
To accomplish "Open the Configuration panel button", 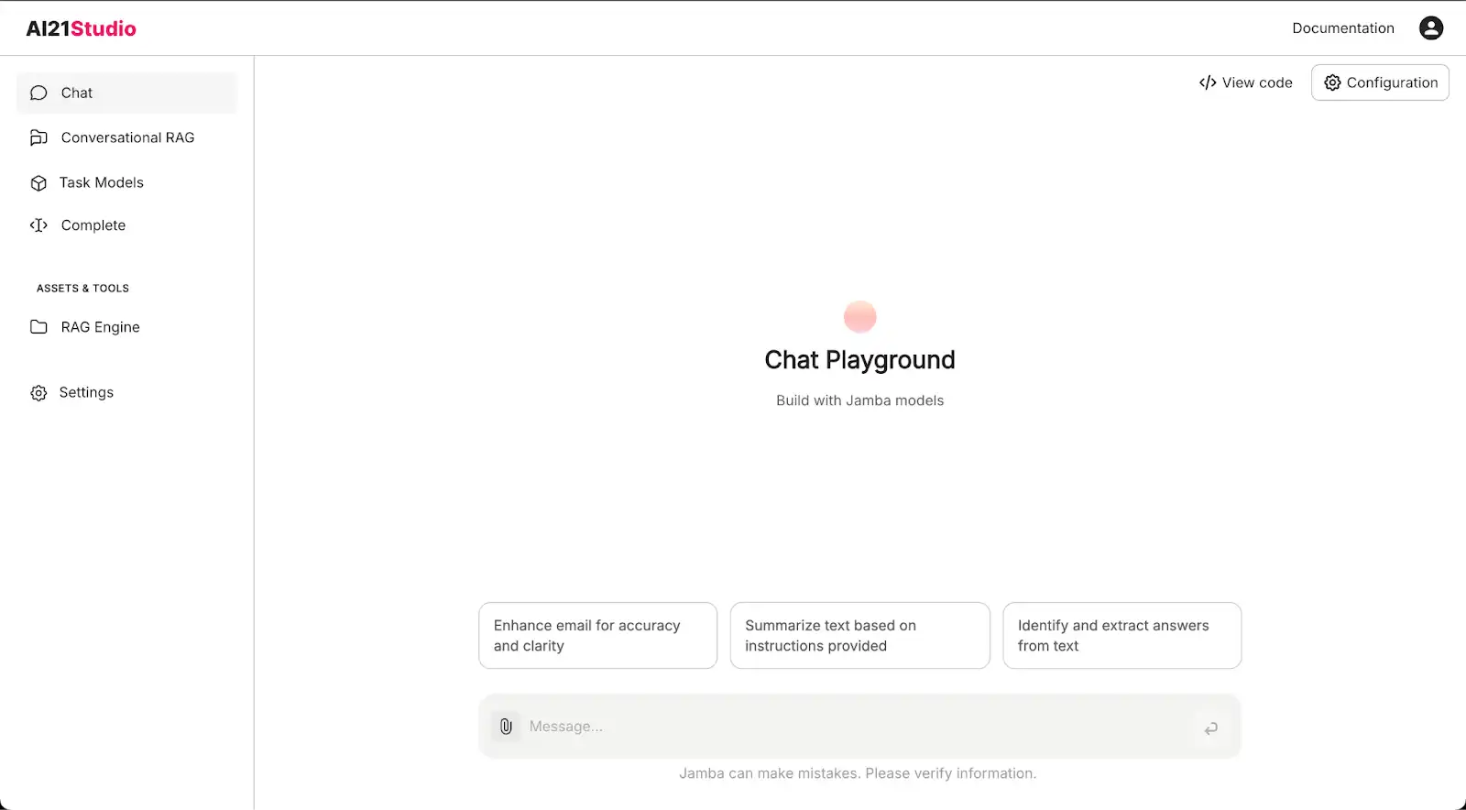I will (x=1380, y=82).
